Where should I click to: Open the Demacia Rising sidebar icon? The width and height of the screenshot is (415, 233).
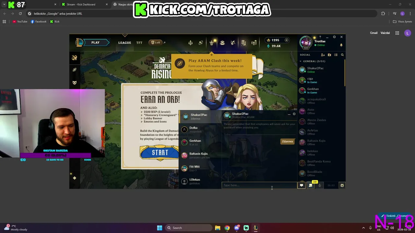click(x=75, y=58)
